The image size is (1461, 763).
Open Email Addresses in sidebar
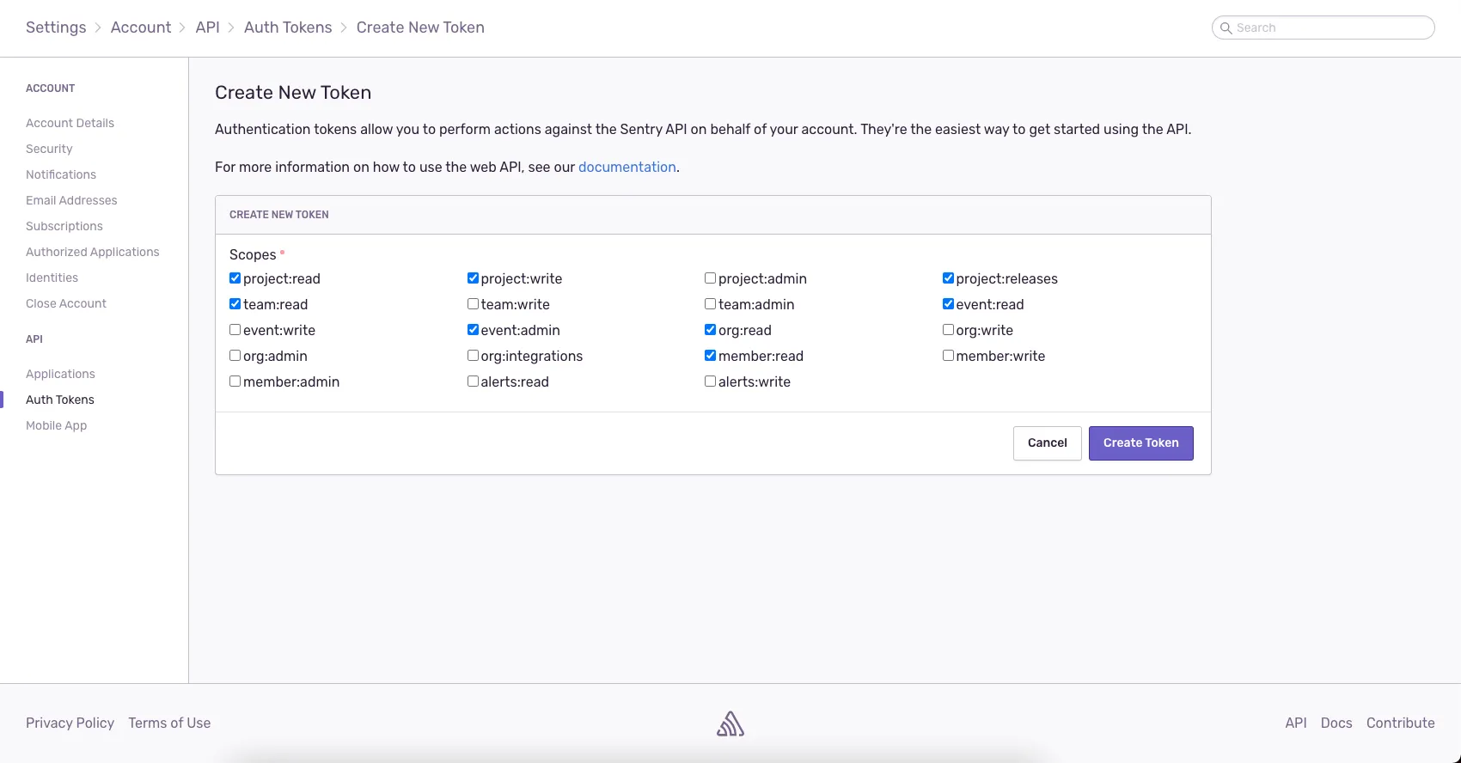click(x=71, y=200)
